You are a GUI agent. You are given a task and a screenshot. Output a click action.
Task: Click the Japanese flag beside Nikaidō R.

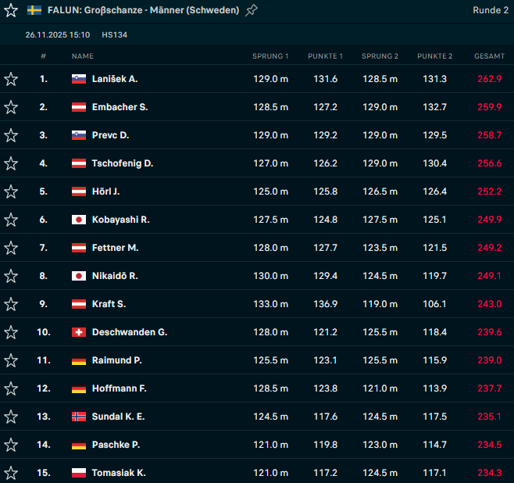point(78,276)
